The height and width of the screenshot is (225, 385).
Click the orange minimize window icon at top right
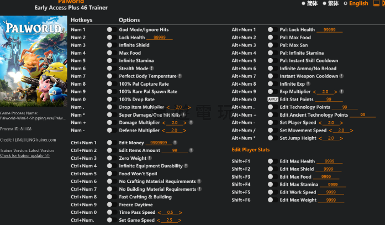[x=376, y=3]
